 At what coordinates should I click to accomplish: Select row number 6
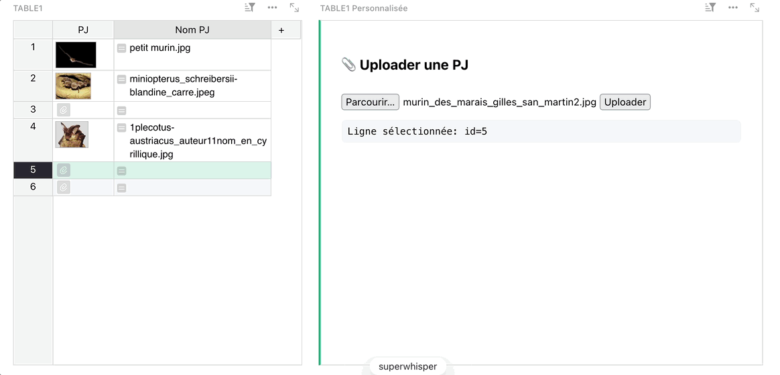(x=33, y=187)
